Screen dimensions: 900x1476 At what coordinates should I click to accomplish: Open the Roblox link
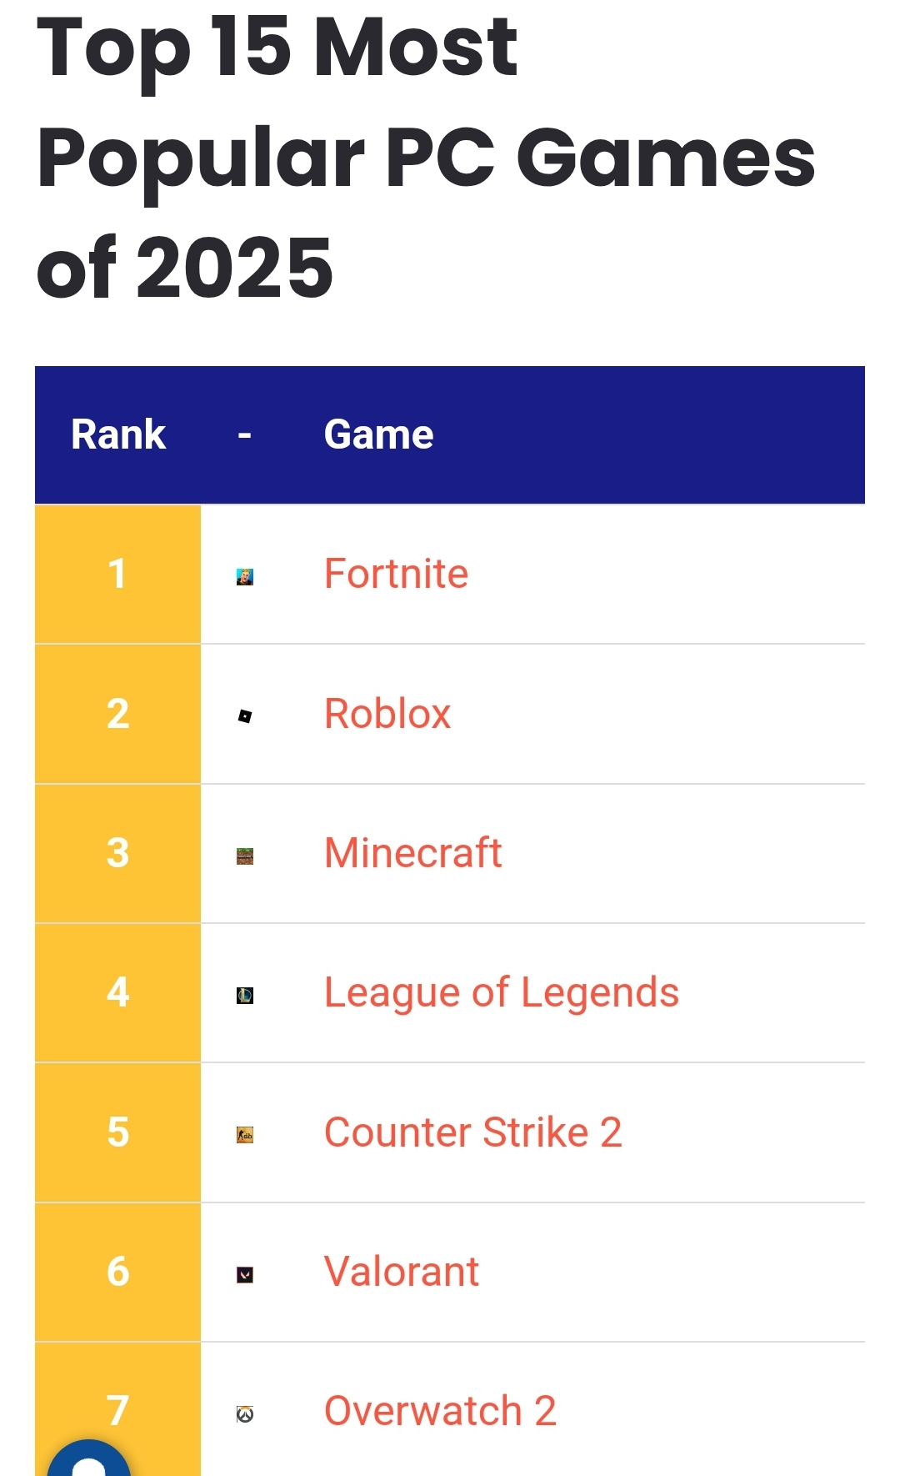click(387, 714)
